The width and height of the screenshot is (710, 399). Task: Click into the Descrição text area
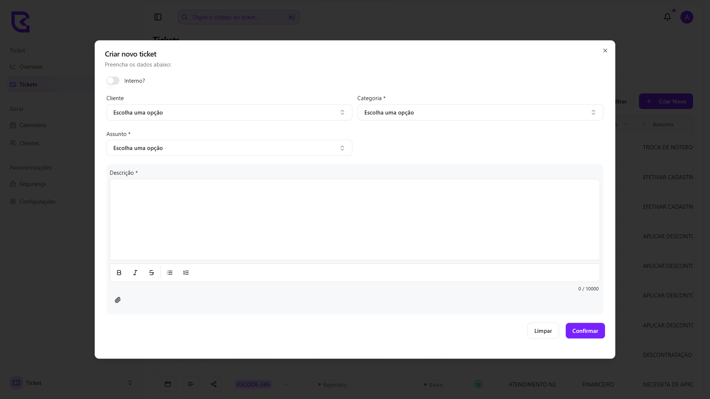pyautogui.click(x=355, y=219)
